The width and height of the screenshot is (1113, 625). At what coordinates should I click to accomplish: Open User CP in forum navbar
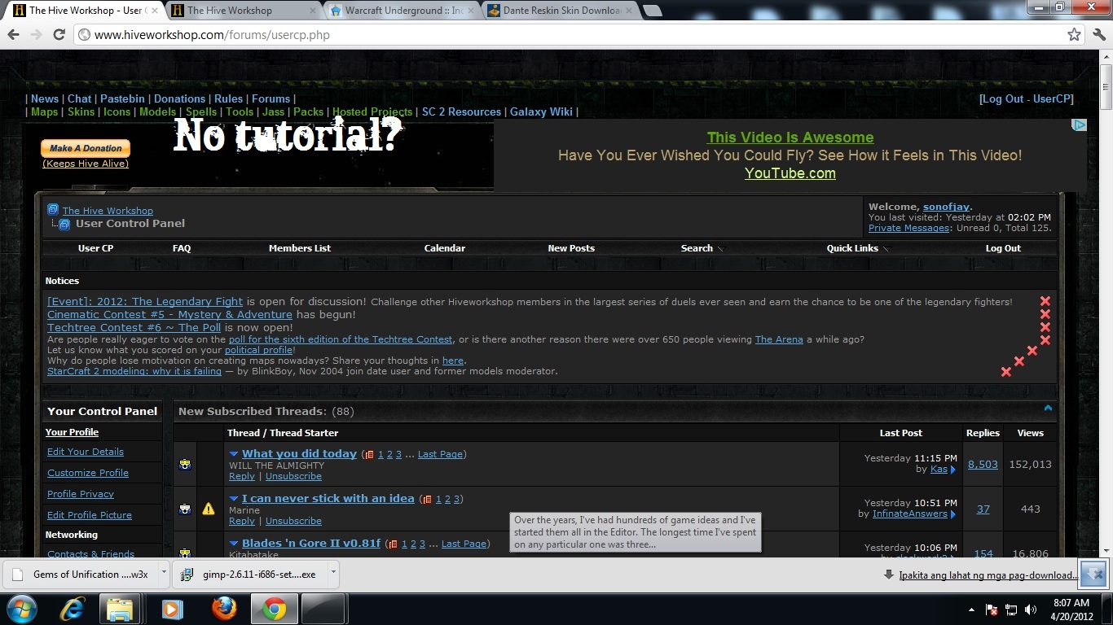click(x=95, y=248)
